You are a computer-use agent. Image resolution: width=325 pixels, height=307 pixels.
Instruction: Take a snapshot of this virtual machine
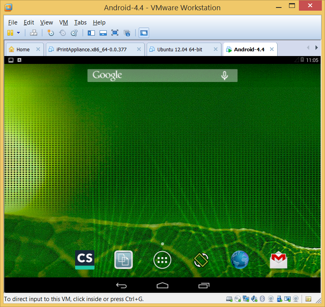[51, 33]
